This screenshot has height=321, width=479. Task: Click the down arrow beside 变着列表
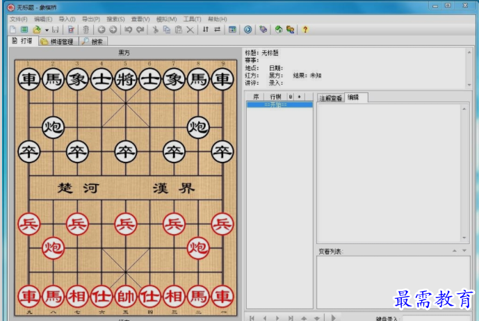pos(464,251)
